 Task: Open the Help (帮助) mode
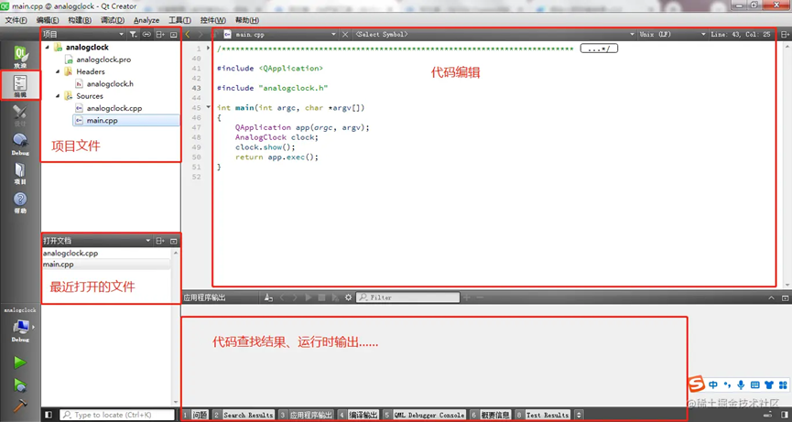click(x=20, y=202)
